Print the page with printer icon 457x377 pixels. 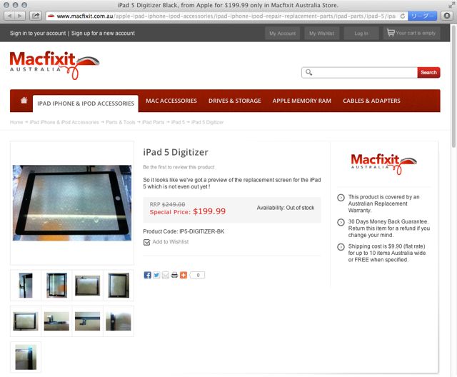pyautogui.click(x=174, y=275)
